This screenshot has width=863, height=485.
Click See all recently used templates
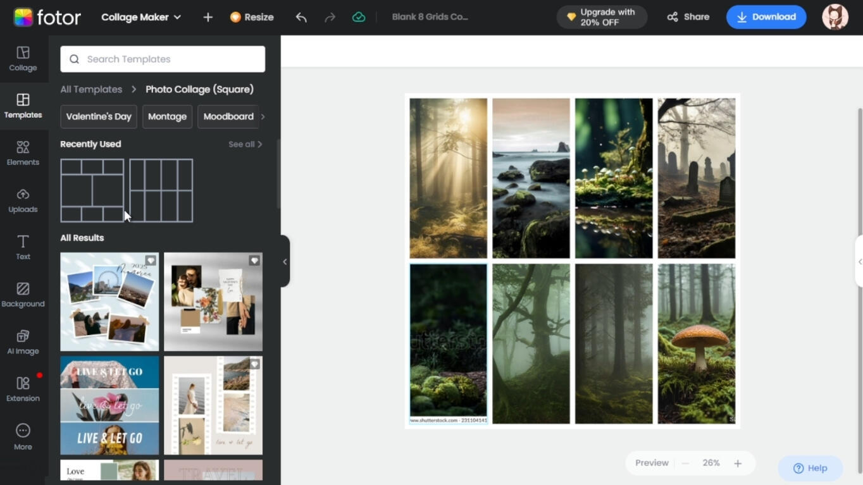(x=245, y=144)
